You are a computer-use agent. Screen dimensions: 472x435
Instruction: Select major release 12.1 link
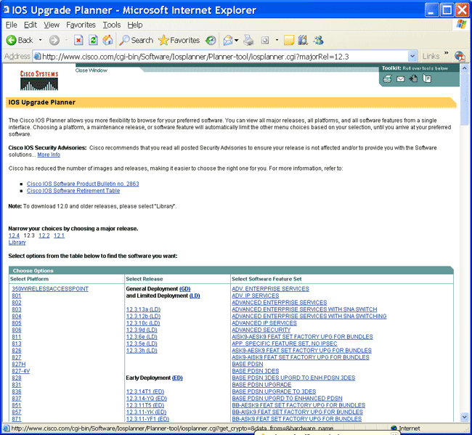coord(59,235)
